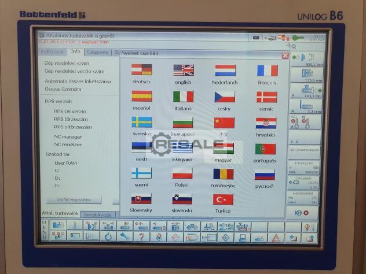The image size is (366, 274).
Task: Select the magyar Hungarian flag
Action: click(x=224, y=148)
